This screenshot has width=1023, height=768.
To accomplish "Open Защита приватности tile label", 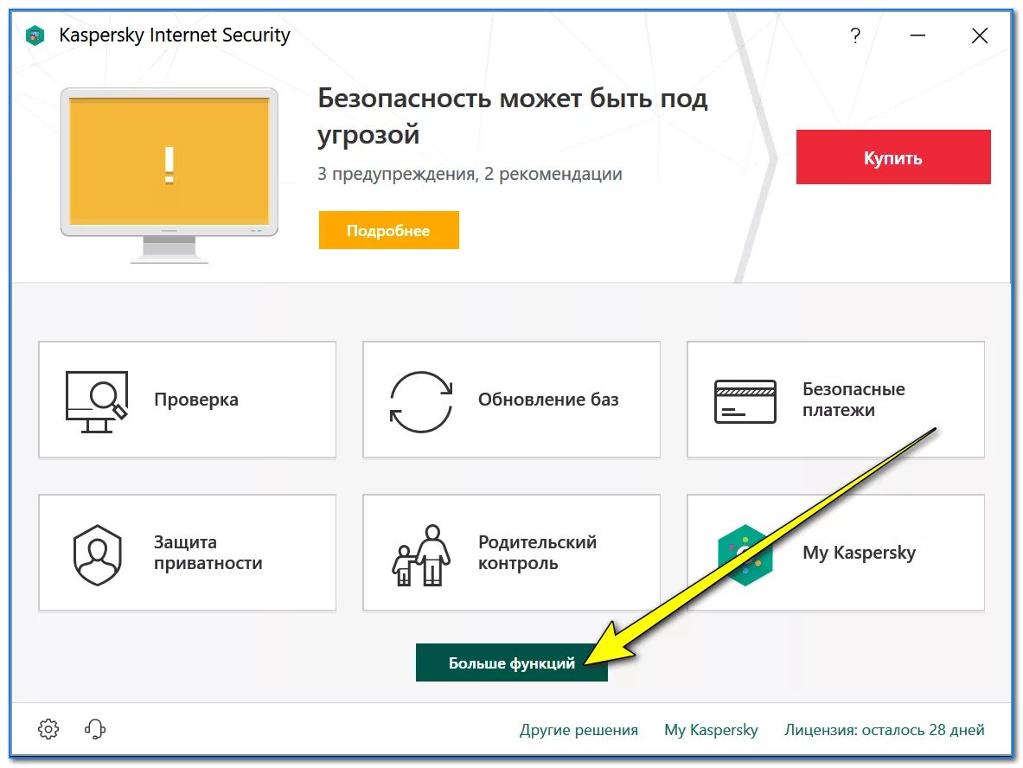I will click(x=208, y=552).
